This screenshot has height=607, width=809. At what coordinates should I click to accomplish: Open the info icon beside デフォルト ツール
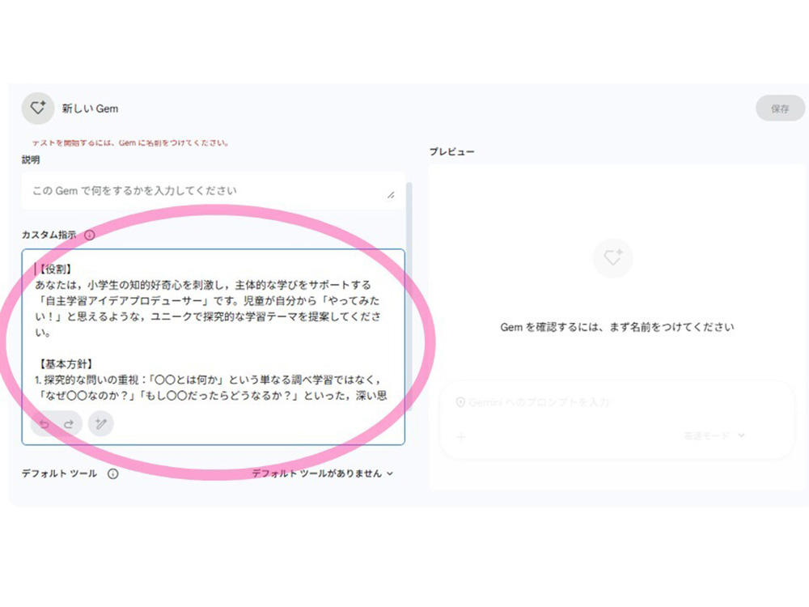pos(113,473)
